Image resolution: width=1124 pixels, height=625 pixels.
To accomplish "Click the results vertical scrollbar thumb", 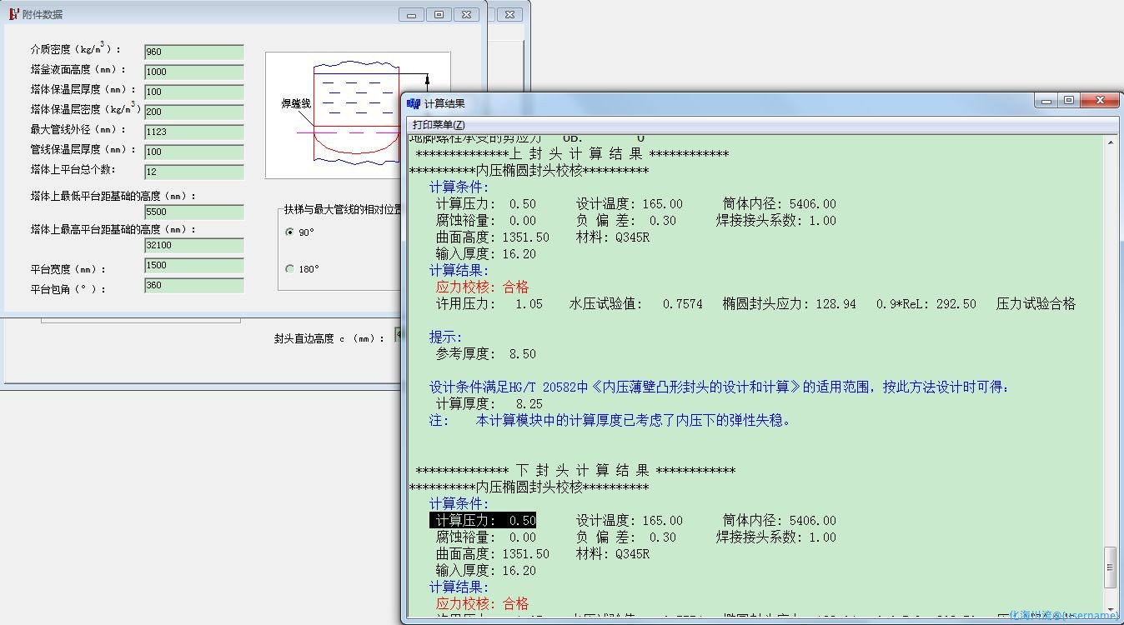I will pos(1111,567).
